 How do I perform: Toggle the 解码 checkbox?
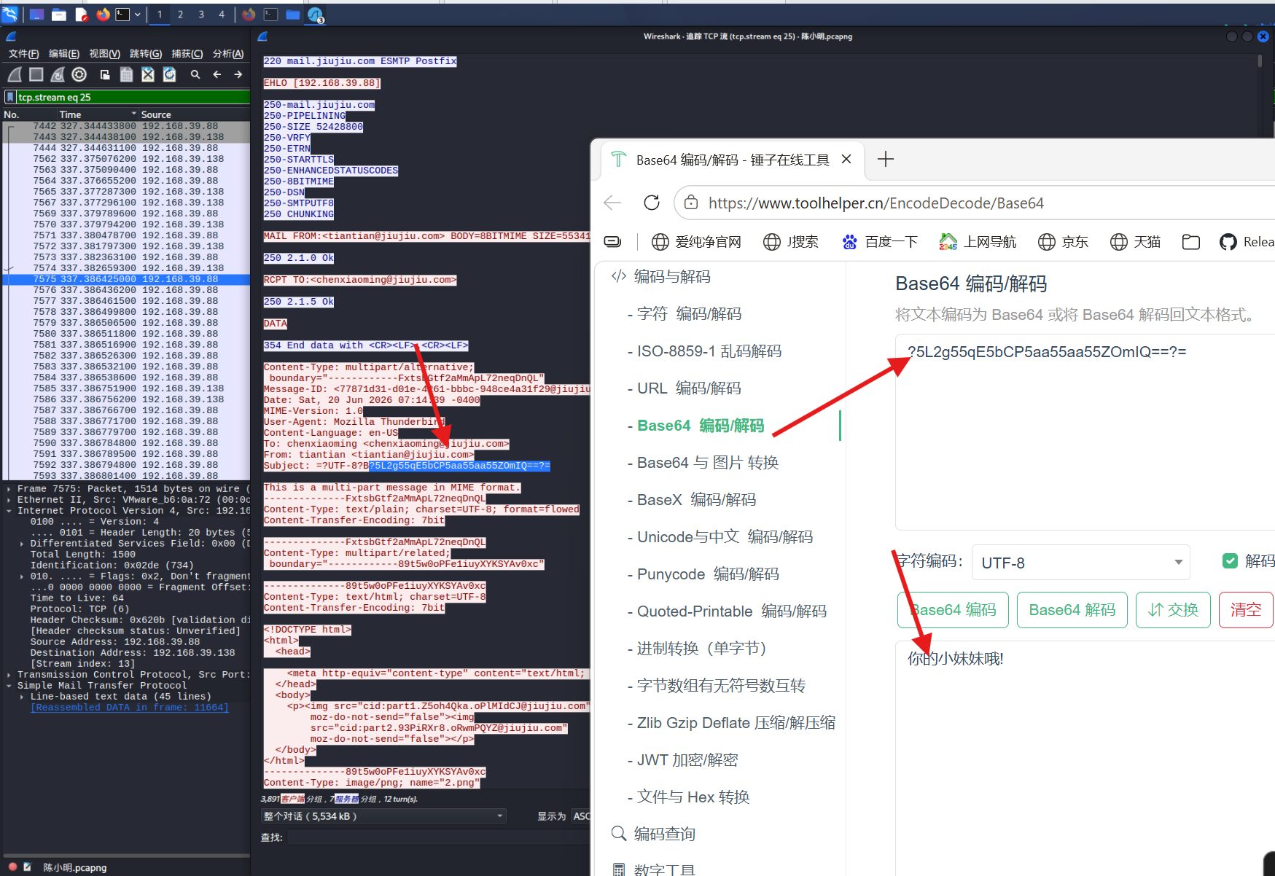[x=1230, y=561]
